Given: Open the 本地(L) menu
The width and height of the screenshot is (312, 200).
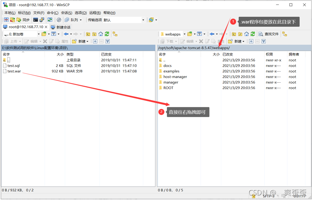Looking at the screenshot, I should coord(10,13).
